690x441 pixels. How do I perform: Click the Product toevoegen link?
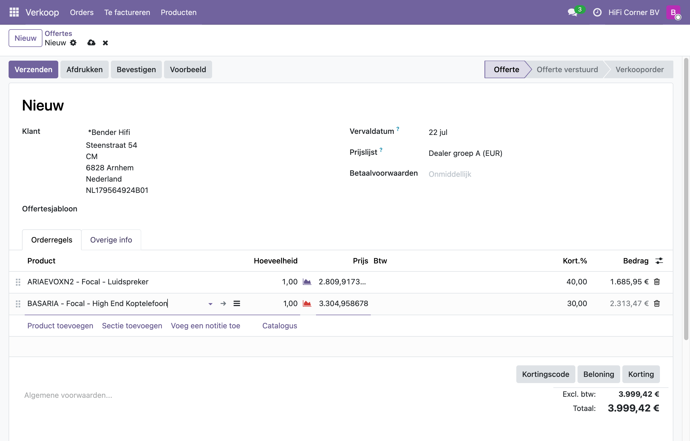coord(60,326)
